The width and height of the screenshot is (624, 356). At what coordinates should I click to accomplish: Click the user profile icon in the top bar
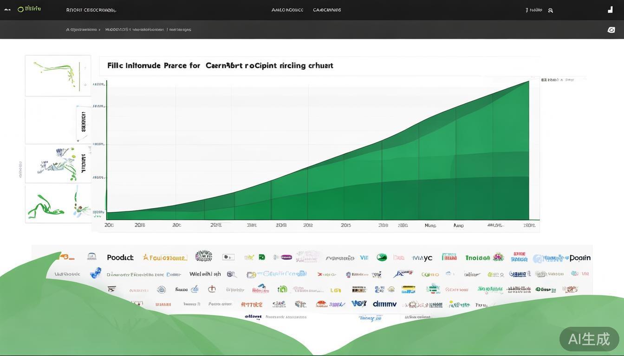click(550, 10)
